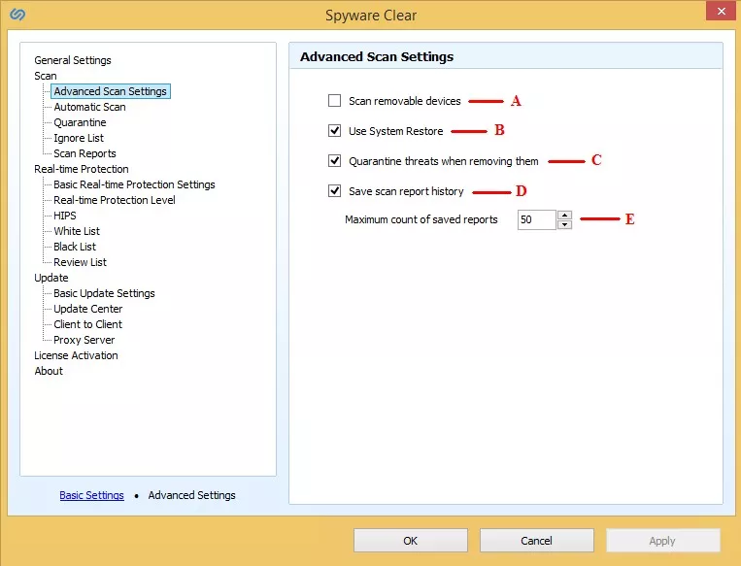Enable Scan removable devices checkbox
The height and width of the screenshot is (566, 741).
pos(335,101)
